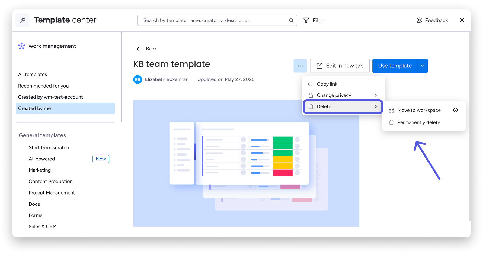Open Content Production templates category

[x=51, y=182]
